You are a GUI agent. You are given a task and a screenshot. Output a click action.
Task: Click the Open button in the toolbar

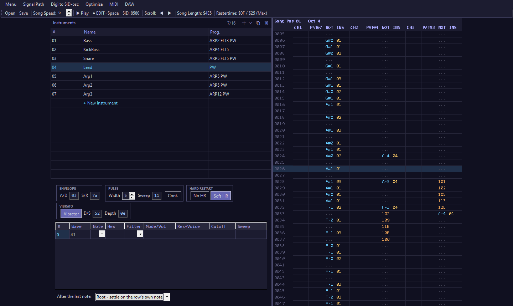click(x=10, y=13)
